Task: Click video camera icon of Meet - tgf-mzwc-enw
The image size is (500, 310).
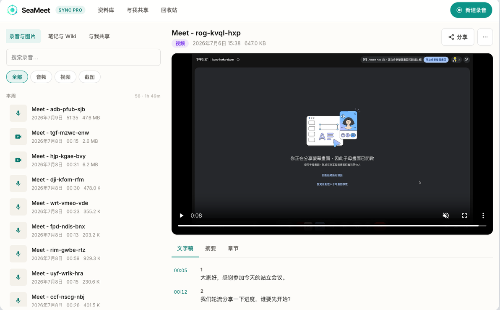Action: (18, 137)
